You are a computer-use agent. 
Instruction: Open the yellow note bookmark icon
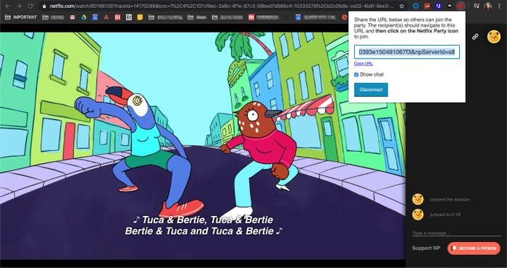pos(140,17)
